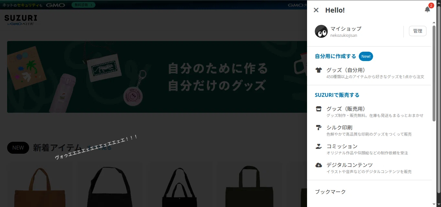This screenshot has width=441, height=207.
Task: Click the Hello! panel title
Action: [335, 10]
